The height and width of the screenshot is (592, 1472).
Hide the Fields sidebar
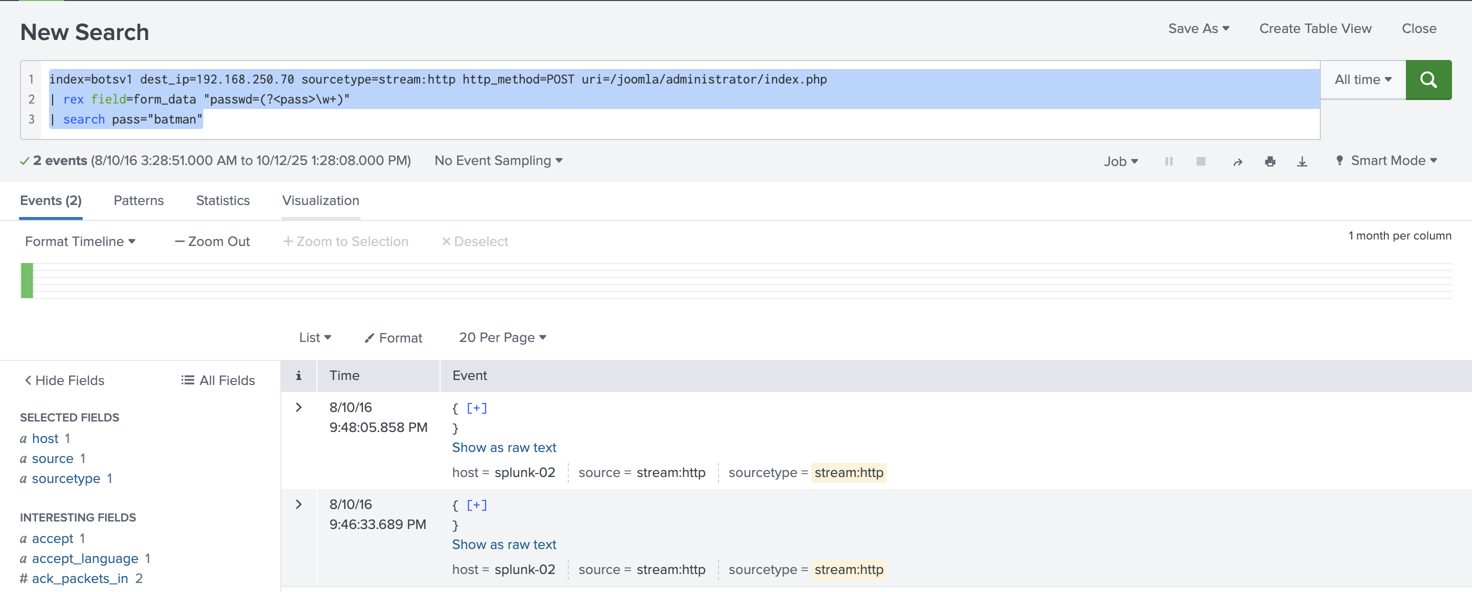(64, 380)
